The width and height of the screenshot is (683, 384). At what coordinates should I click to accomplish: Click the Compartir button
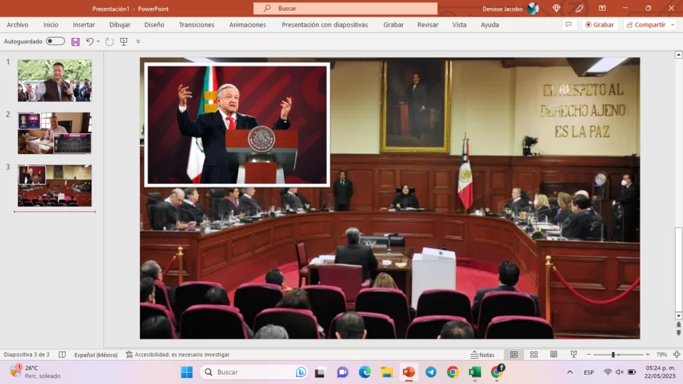[x=646, y=25]
